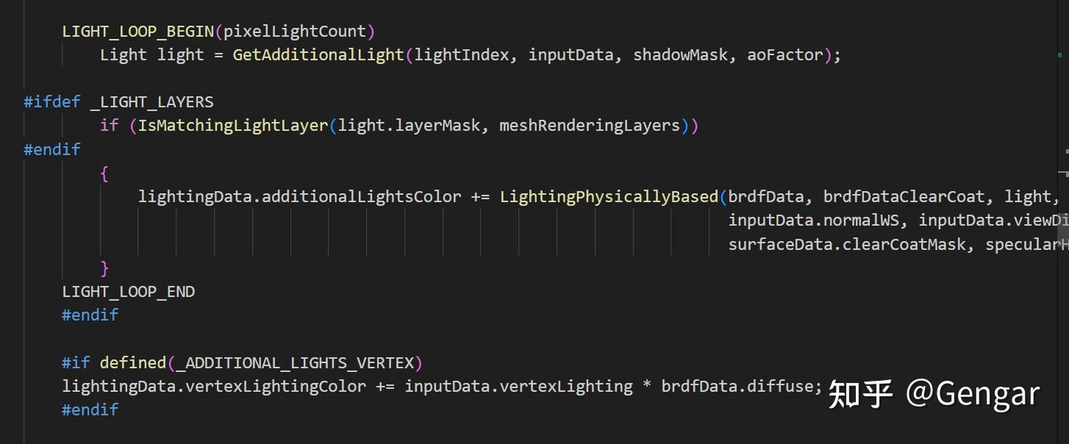
Task: Click the GetAdditionalLight function call
Action: (318, 55)
